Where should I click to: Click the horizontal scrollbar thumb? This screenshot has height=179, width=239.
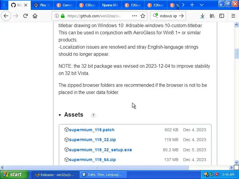[97, 168]
